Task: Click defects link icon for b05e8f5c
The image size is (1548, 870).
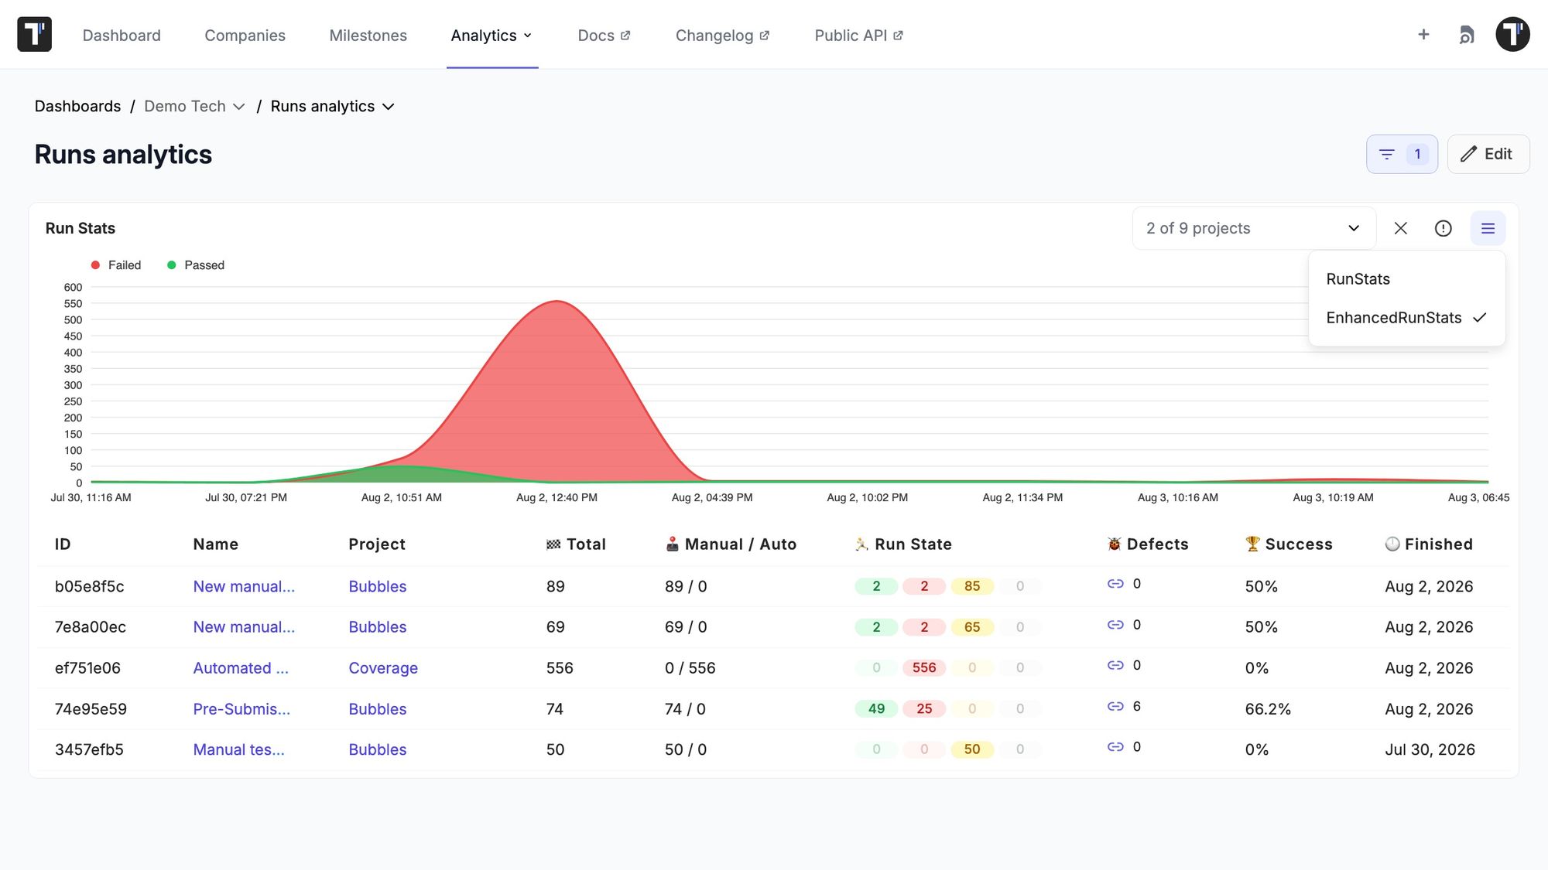Action: pyautogui.click(x=1115, y=584)
